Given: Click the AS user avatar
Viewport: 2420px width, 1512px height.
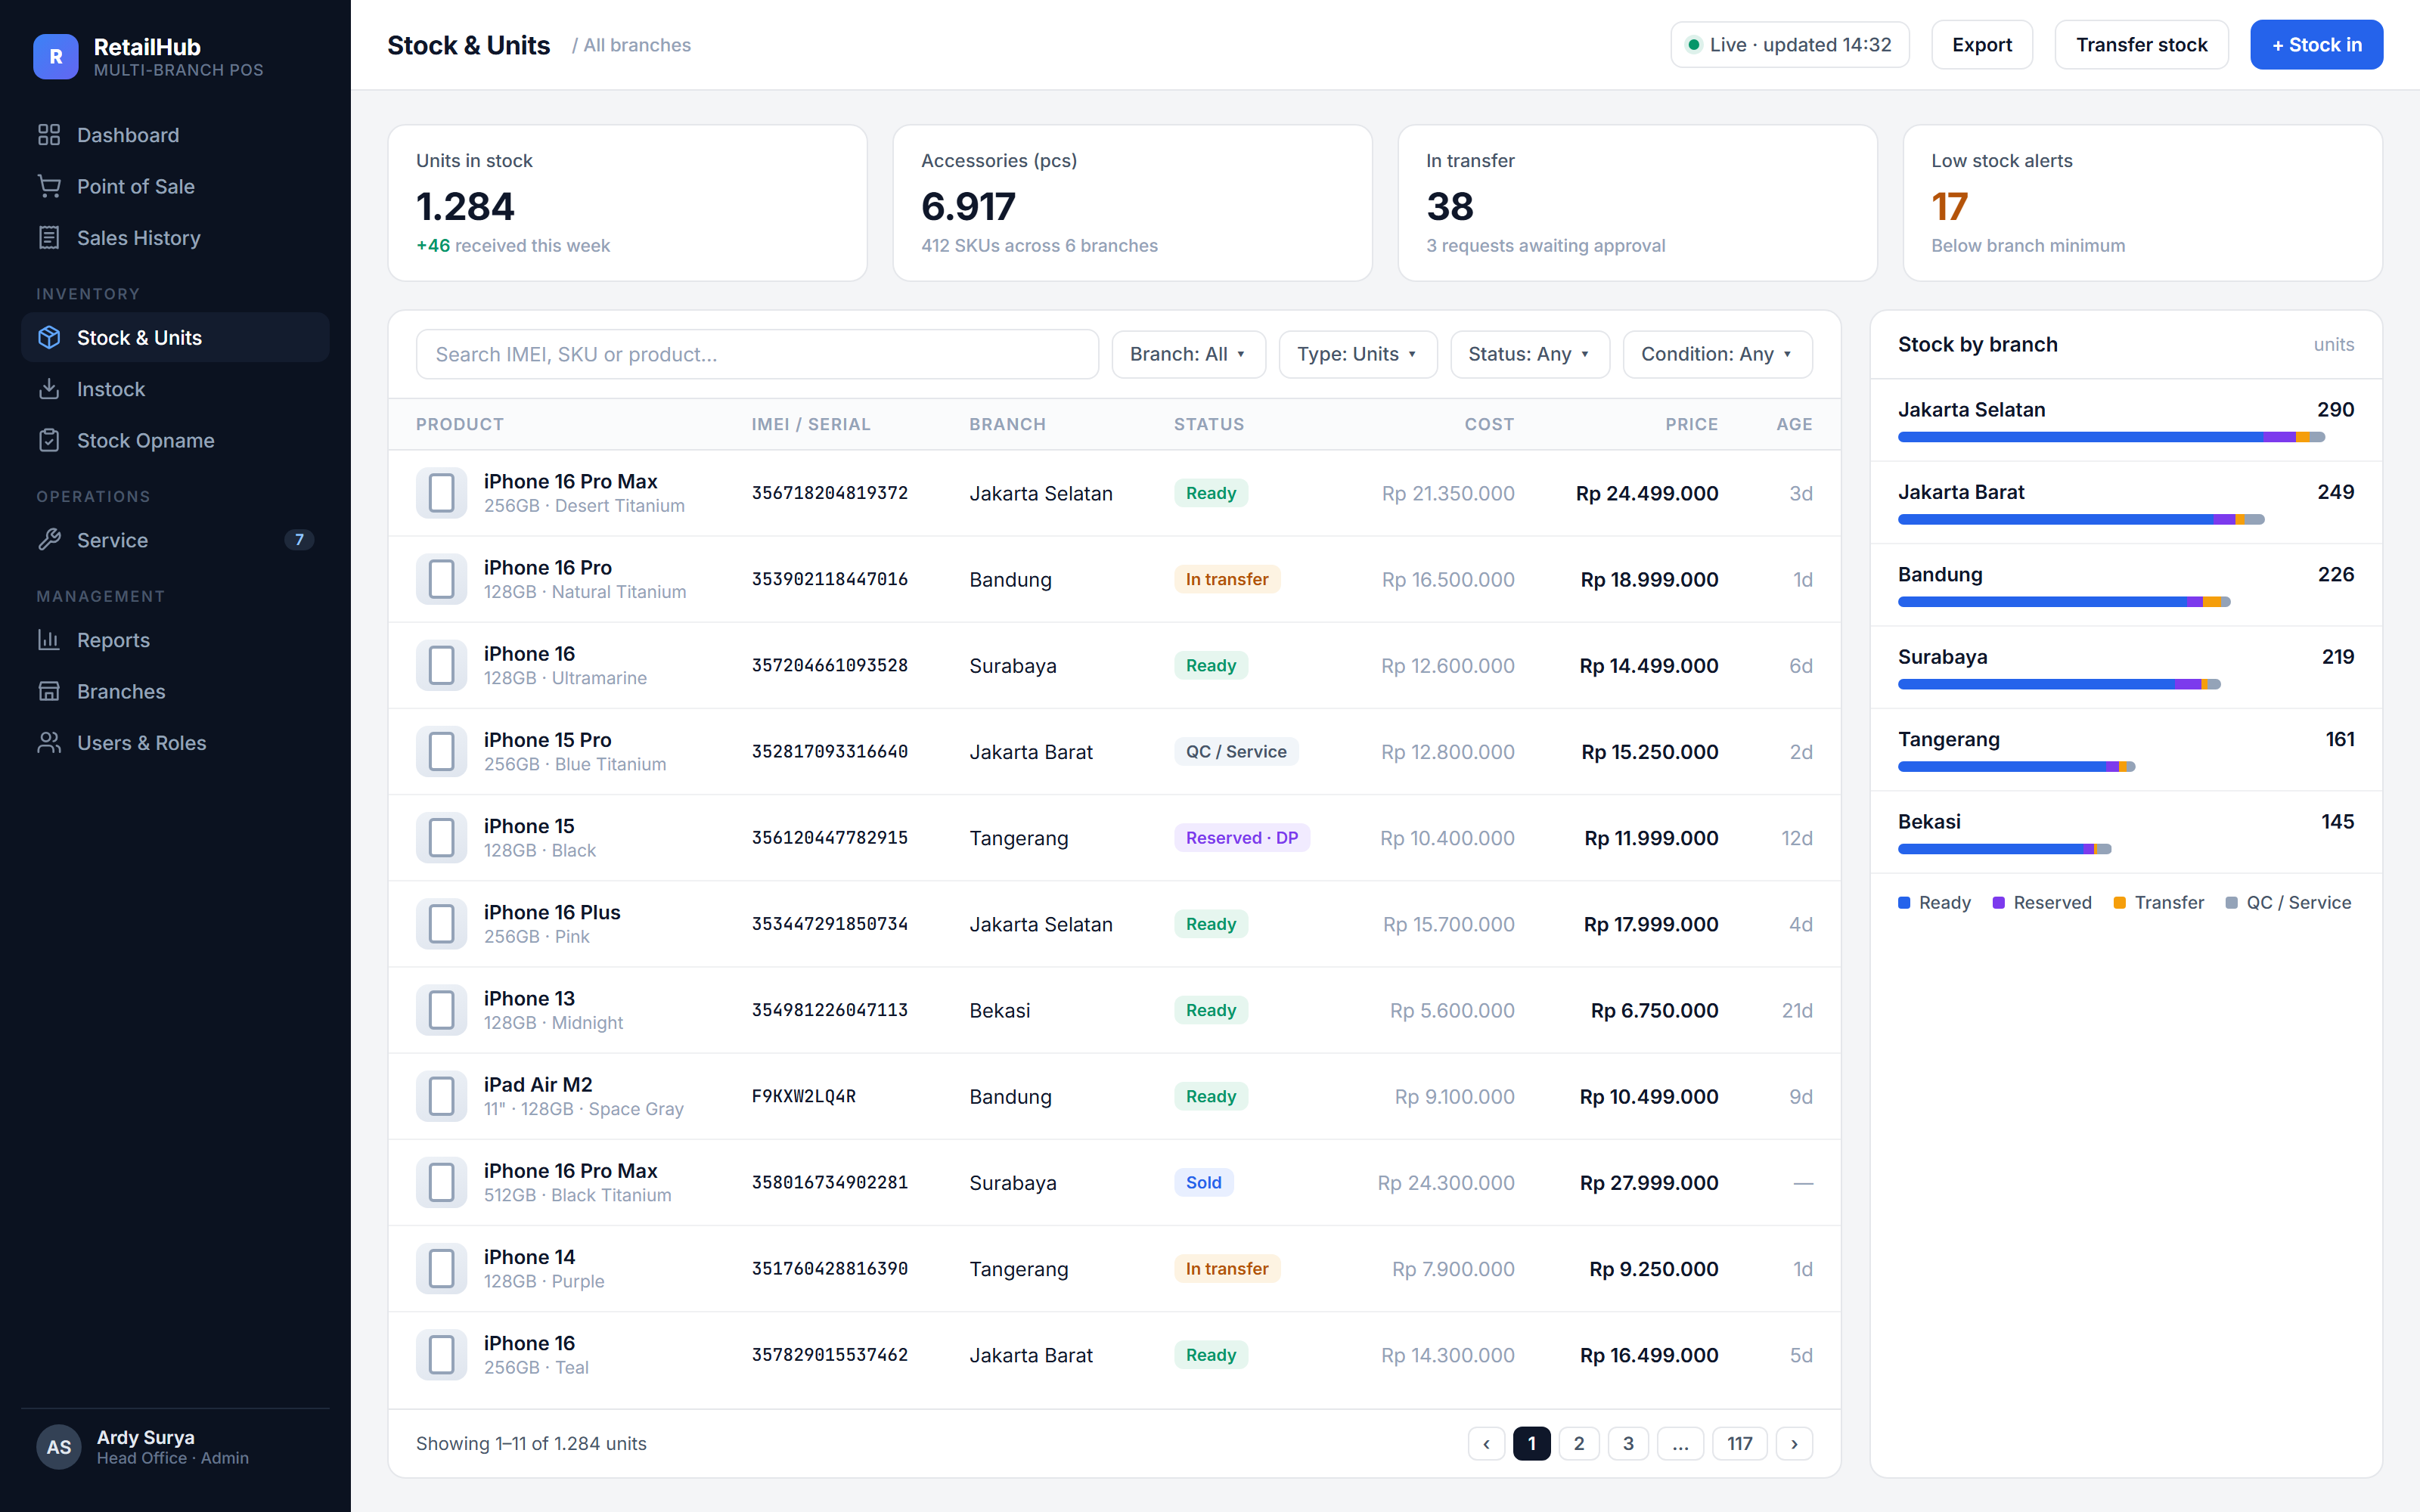Looking at the screenshot, I should pyautogui.click(x=59, y=1447).
